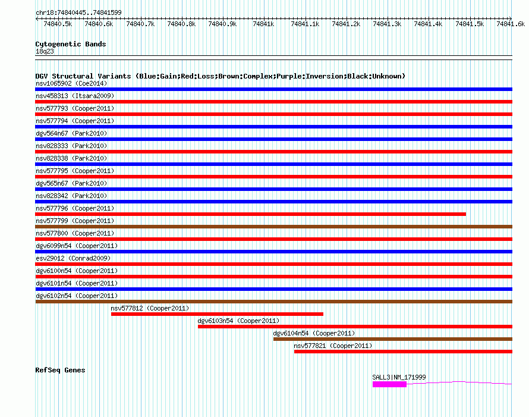Click the brown bar under nsv577799
The height and width of the screenshot is (417, 529).
coord(273,227)
